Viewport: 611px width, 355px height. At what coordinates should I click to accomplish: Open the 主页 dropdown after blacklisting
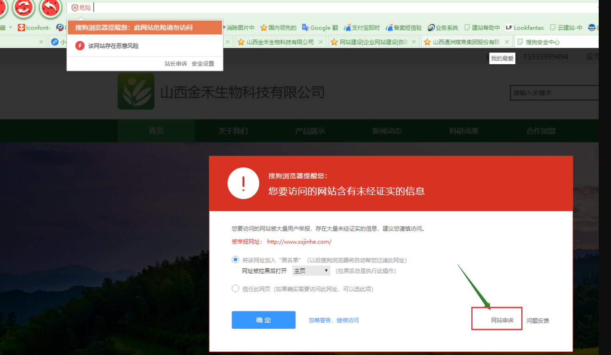311,271
